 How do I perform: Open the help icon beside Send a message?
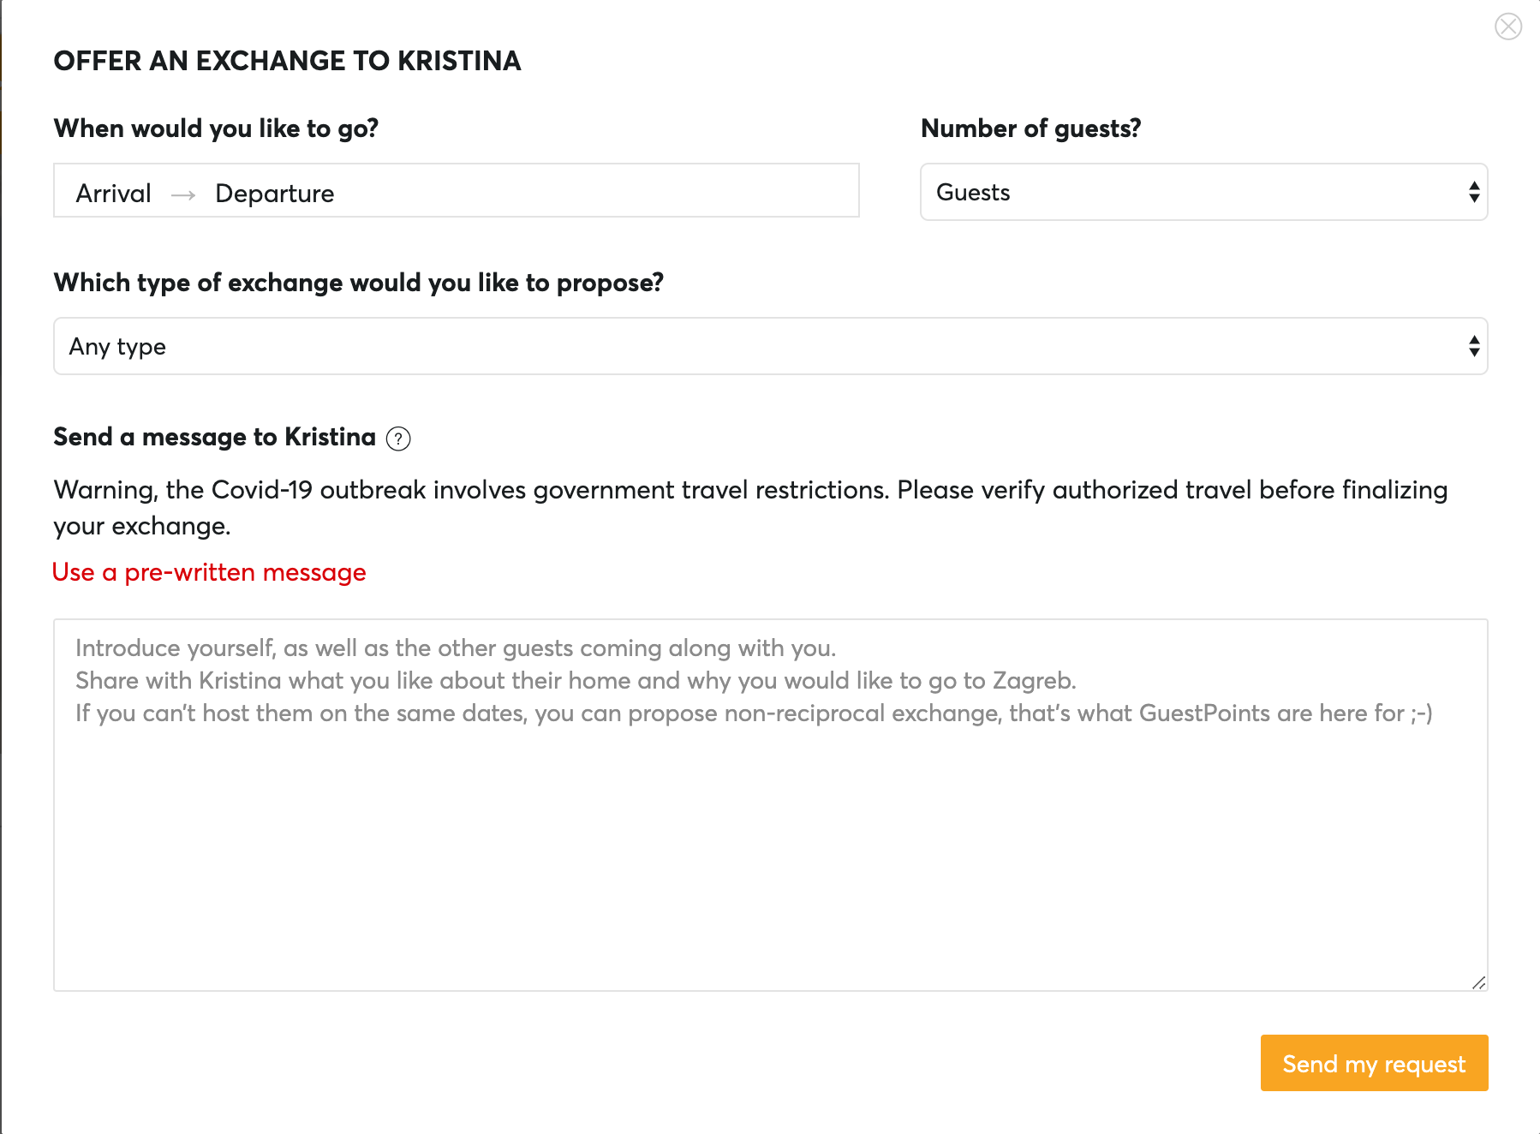point(398,439)
